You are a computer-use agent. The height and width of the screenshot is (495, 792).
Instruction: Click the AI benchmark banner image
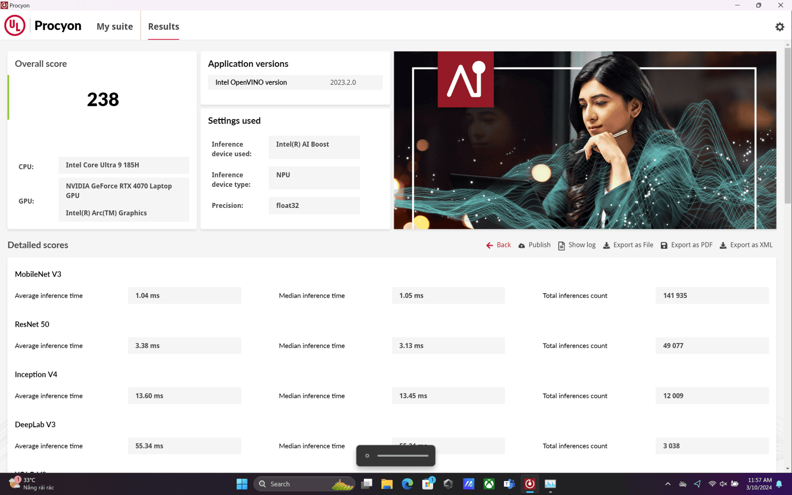pyautogui.click(x=585, y=140)
